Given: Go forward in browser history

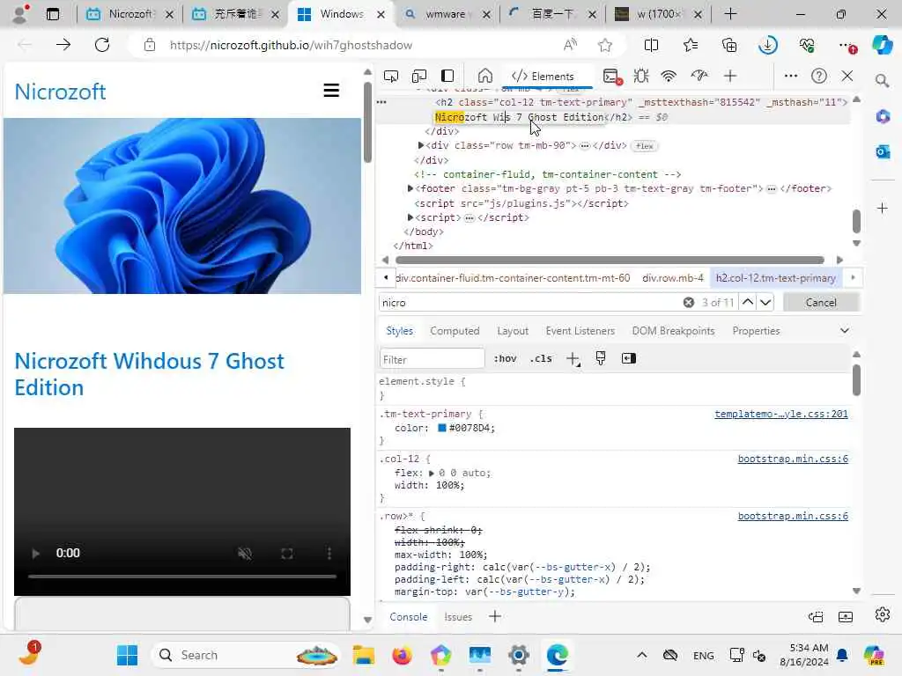Looking at the screenshot, I should (63, 45).
